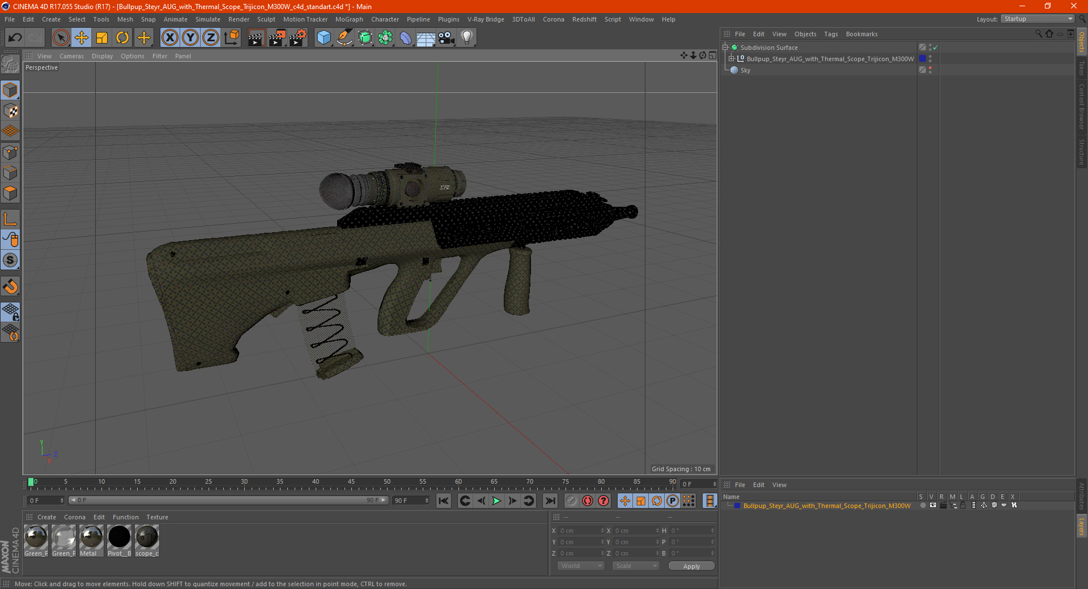Toggle X axis lock
The width and height of the screenshot is (1088, 589).
(169, 38)
